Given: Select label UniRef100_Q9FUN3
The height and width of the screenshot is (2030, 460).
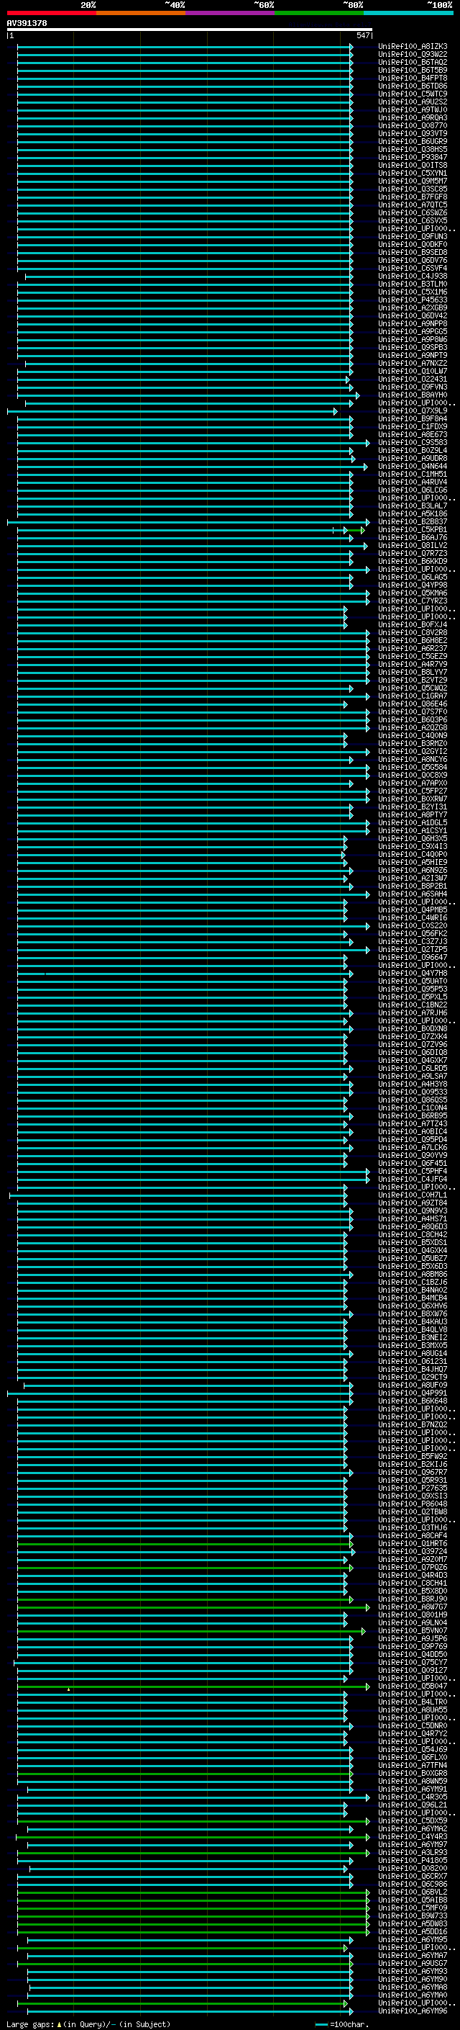Looking at the screenshot, I should (413, 236).
